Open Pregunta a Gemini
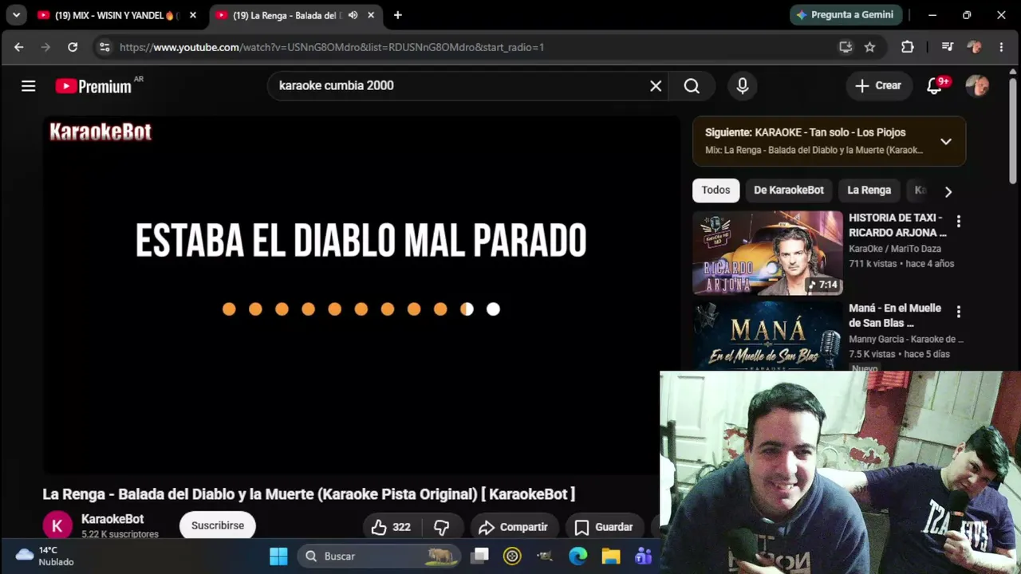This screenshot has height=574, width=1021. [x=846, y=15]
